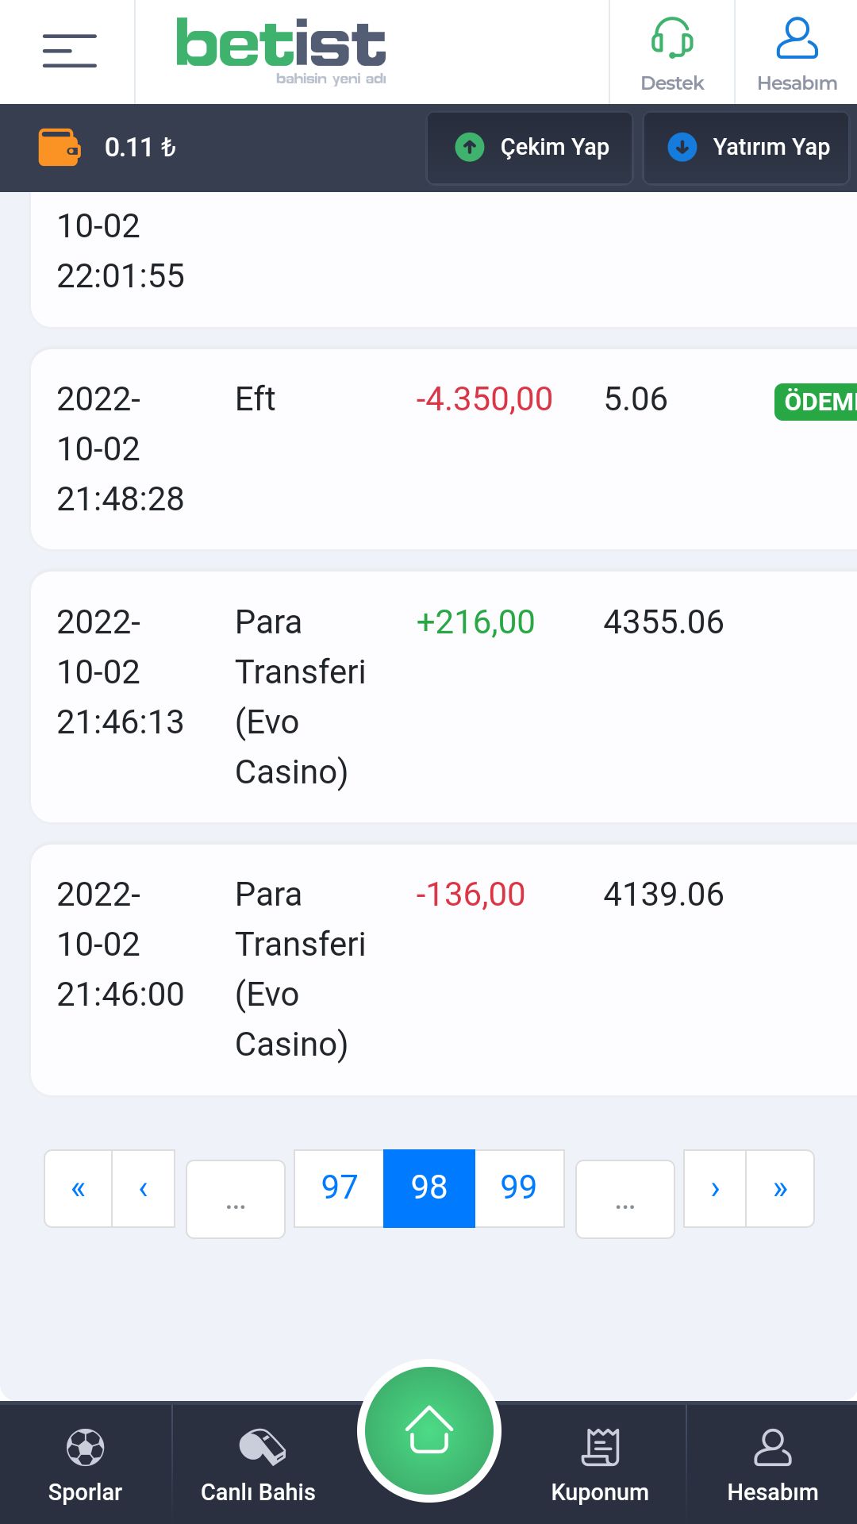
Task: Tap the orange wallet balance icon
Action: point(59,148)
